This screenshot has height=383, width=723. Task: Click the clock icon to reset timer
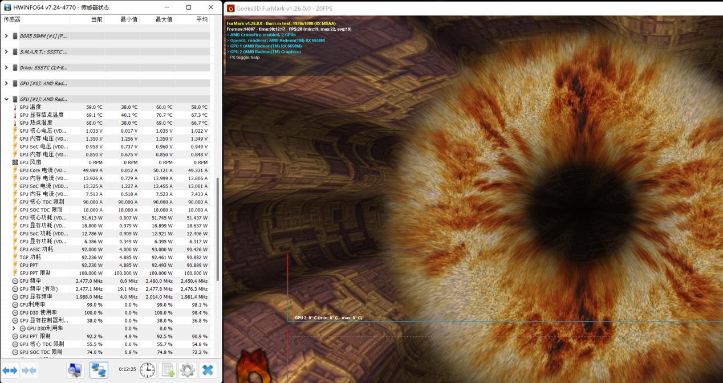[147, 370]
